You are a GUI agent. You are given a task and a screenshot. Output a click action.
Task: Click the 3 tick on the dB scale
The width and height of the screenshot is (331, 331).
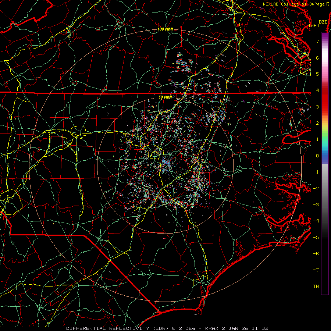coord(317,107)
